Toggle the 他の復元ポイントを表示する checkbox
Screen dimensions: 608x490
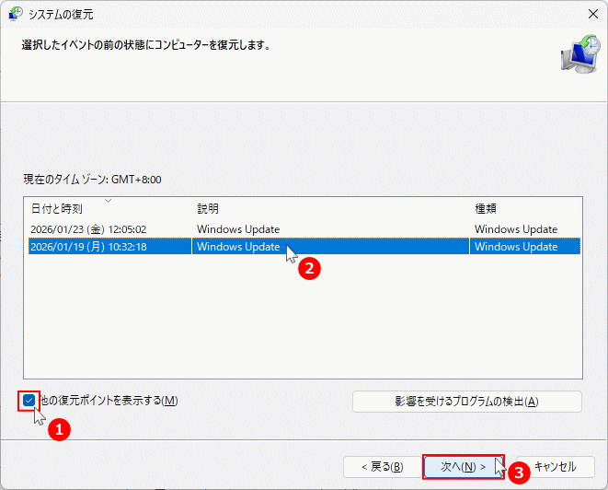click(29, 401)
